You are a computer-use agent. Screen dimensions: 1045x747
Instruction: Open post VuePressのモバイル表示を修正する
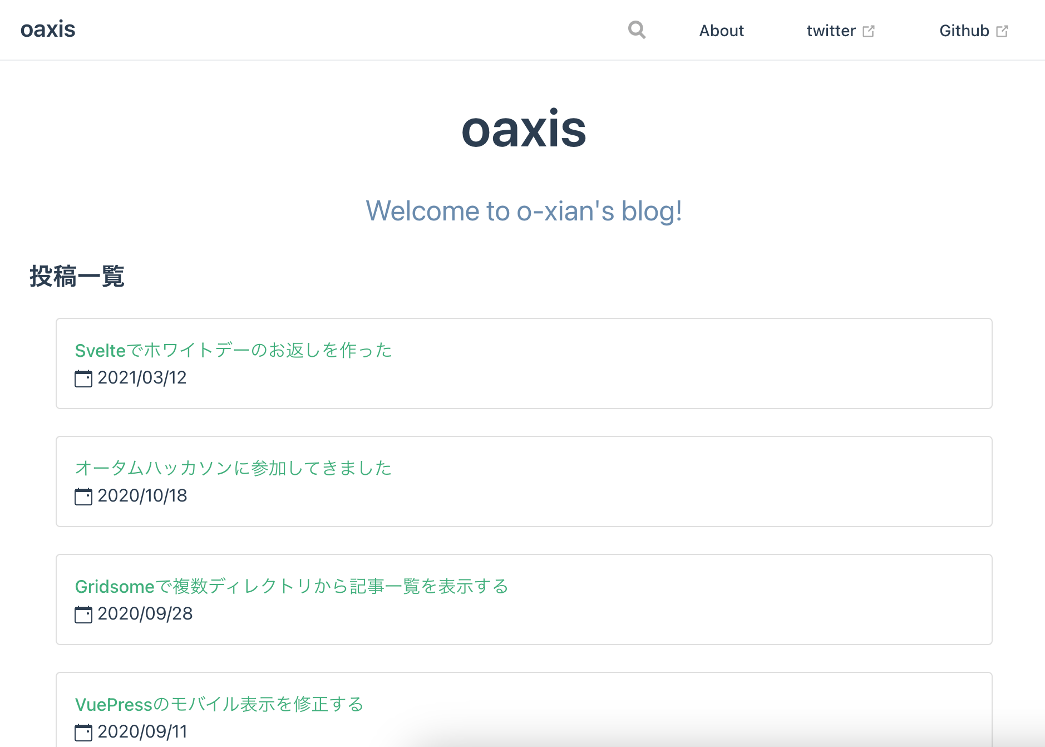(219, 704)
